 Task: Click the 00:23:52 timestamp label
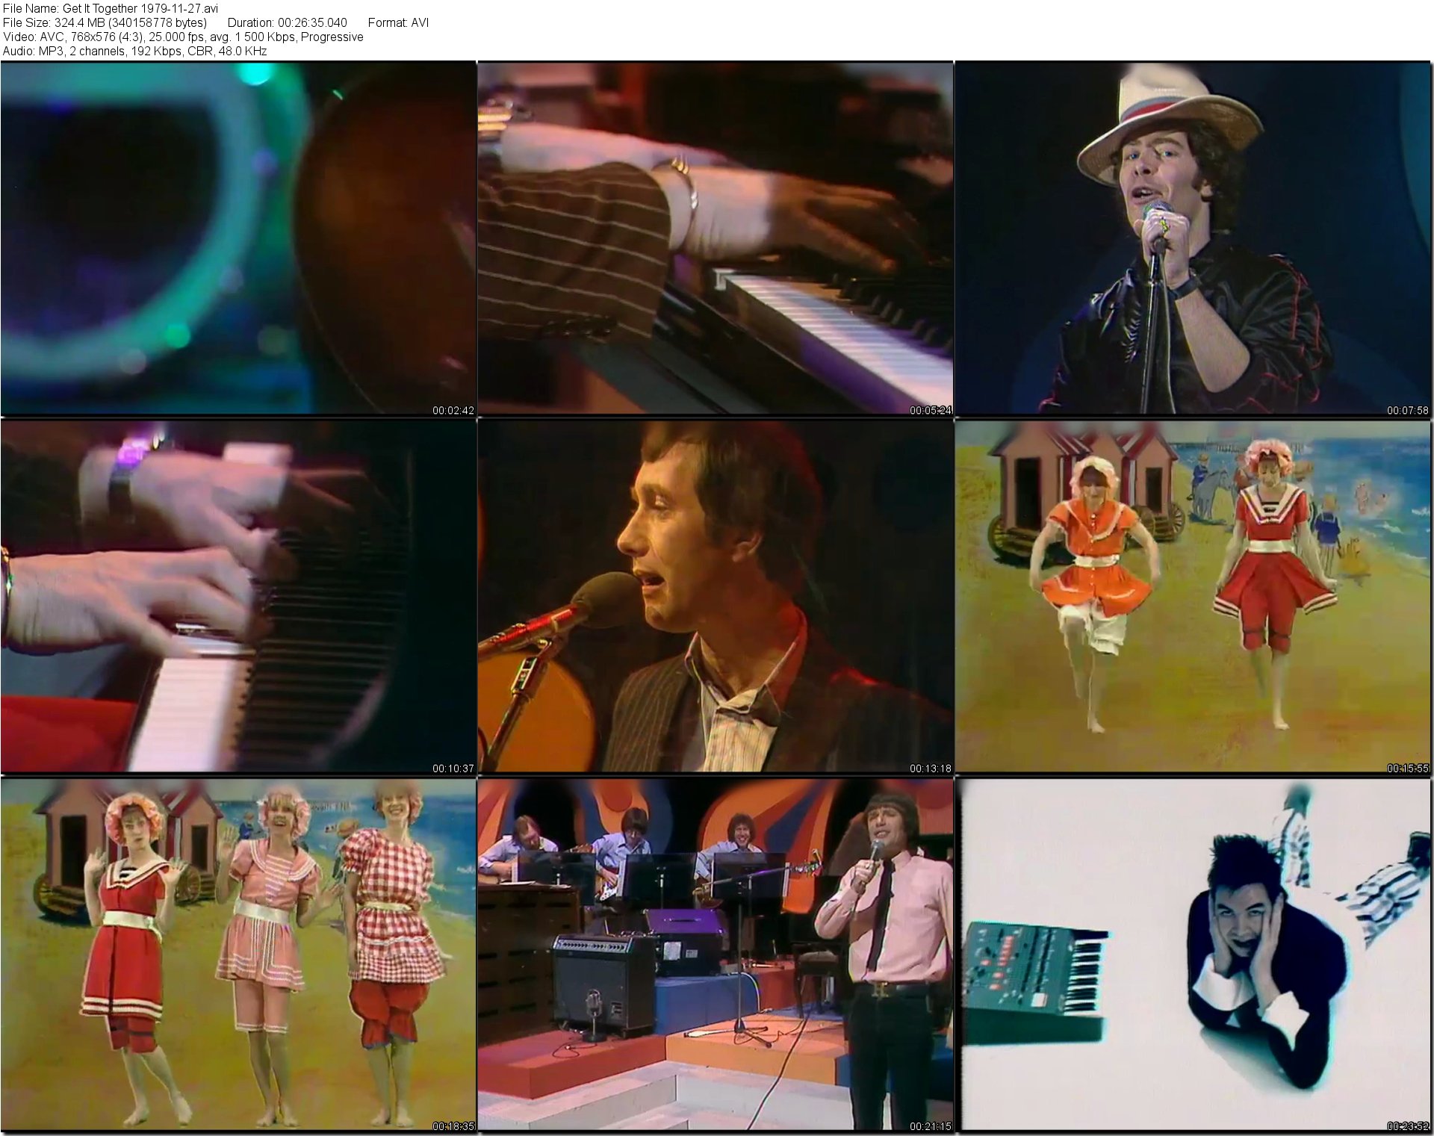coord(1407,1126)
